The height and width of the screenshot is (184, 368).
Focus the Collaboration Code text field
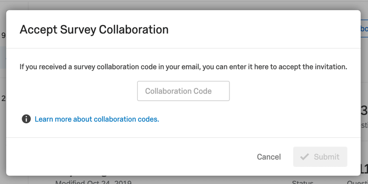(x=183, y=91)
